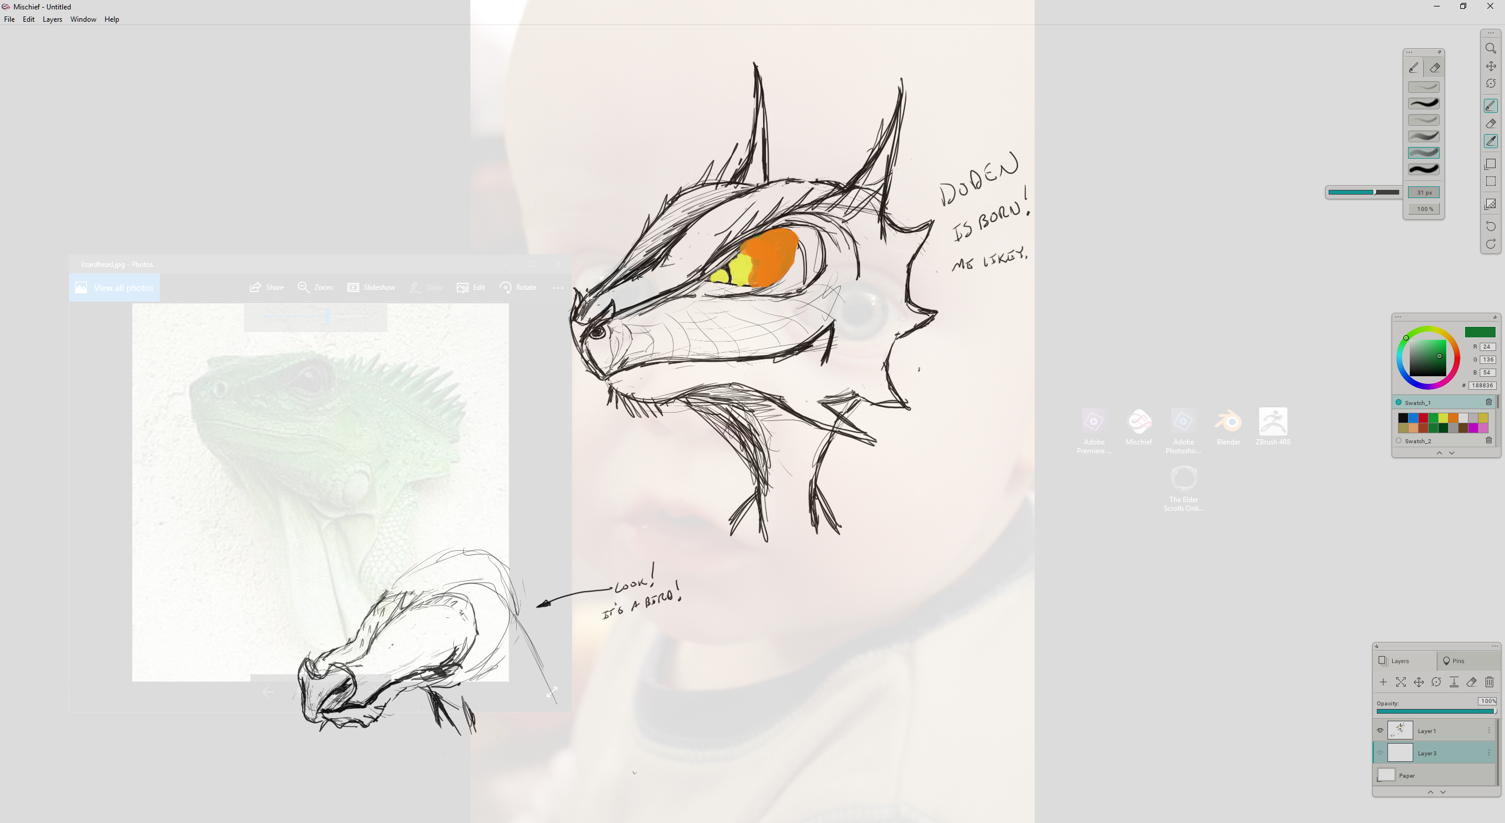Viewport: 1505px width, 823px height.
Task: Select the magnifier zoom tool
Action: tap(1490, 48)
